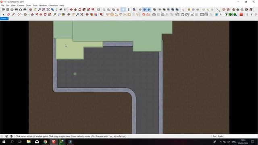Select the Arc drawing tool
Screen dimensions: 258x145
pyautogui.click(x=19, y=14)
